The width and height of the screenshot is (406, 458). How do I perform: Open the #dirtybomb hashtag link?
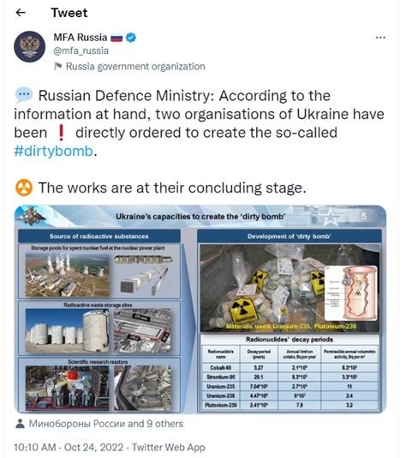(53, 152)
